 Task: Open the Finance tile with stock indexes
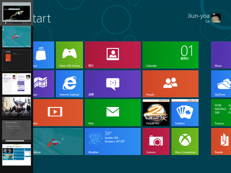pos(221,112)
